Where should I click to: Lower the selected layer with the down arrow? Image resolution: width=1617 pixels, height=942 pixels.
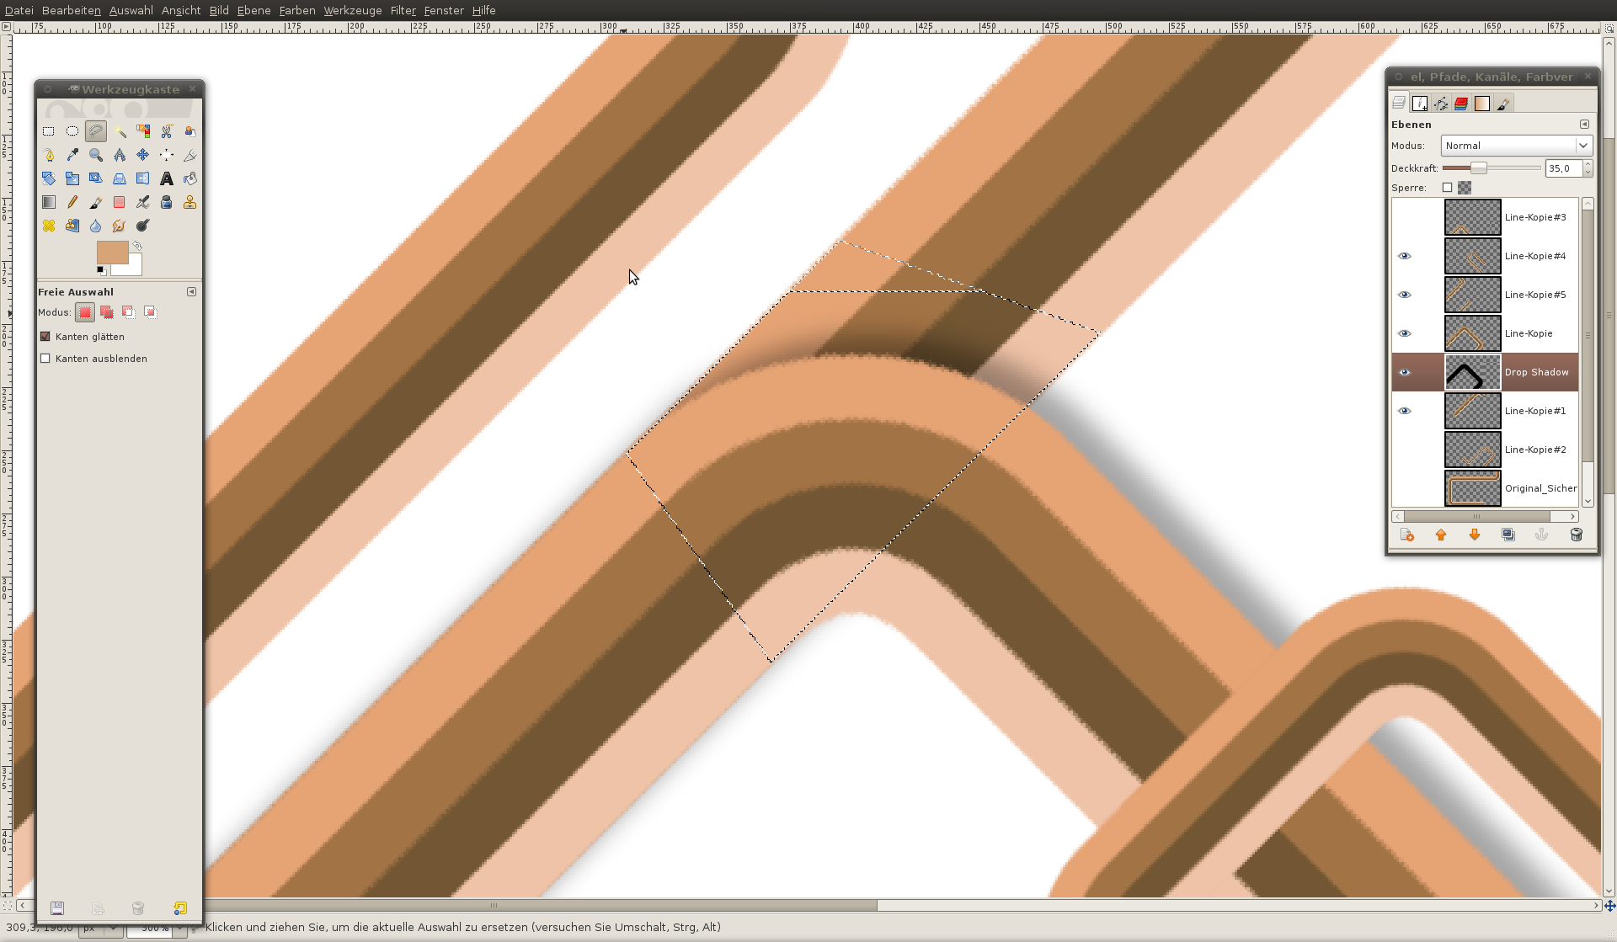coord(1474,535)
